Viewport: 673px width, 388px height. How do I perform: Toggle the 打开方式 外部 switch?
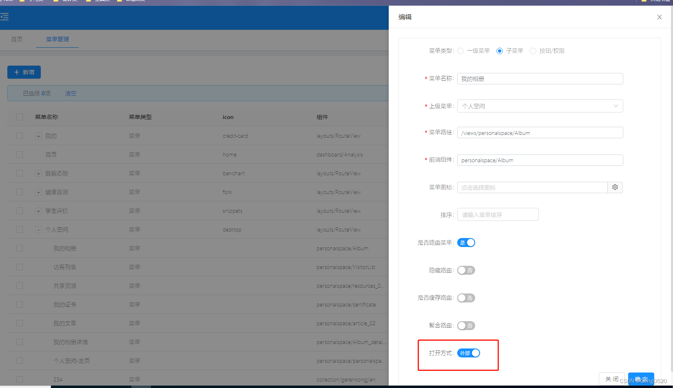[469, 353]
